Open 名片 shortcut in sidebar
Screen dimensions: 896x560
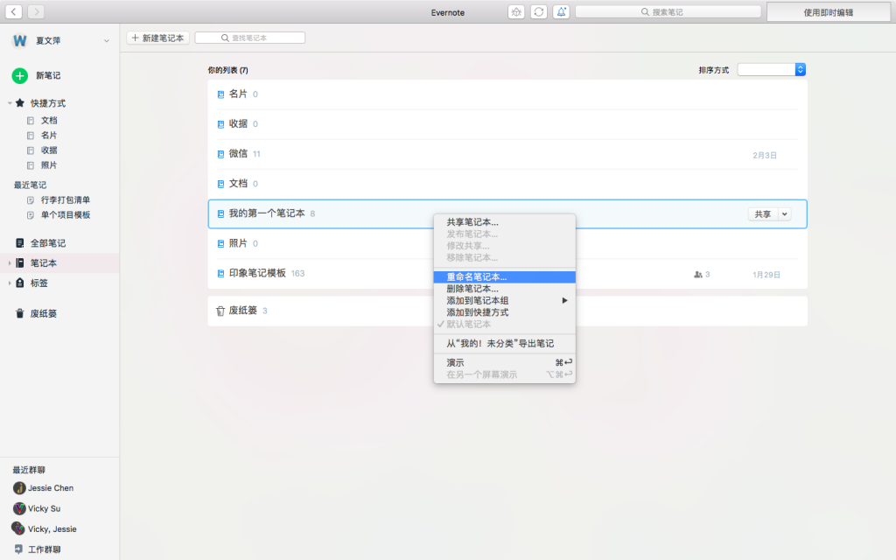click(x=49, y=136)
